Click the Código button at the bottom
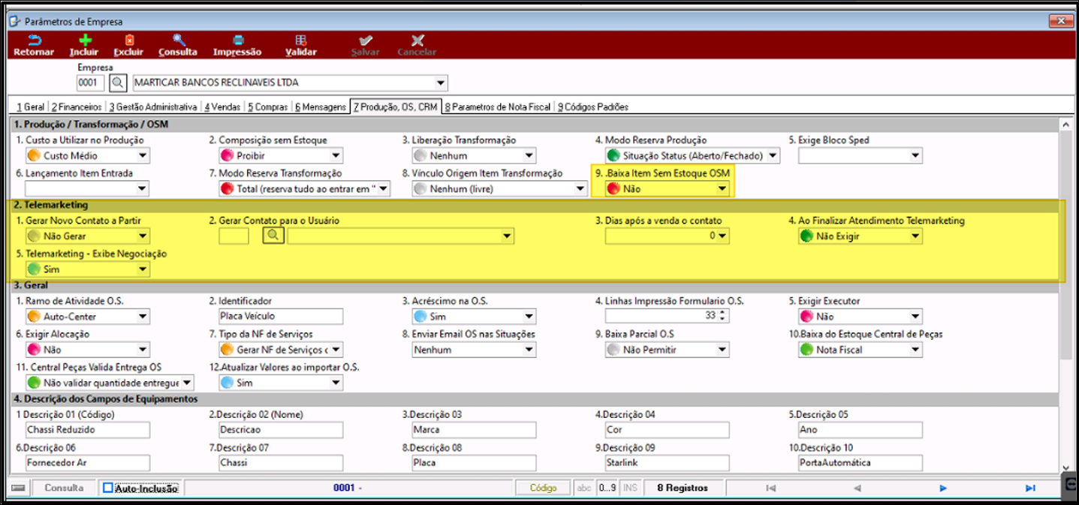 [544, 488]
